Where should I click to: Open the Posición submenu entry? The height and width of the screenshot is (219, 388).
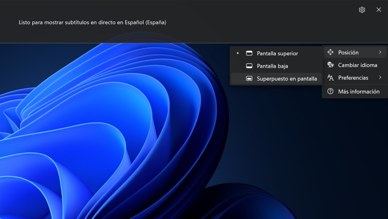[x=355, y=52]
